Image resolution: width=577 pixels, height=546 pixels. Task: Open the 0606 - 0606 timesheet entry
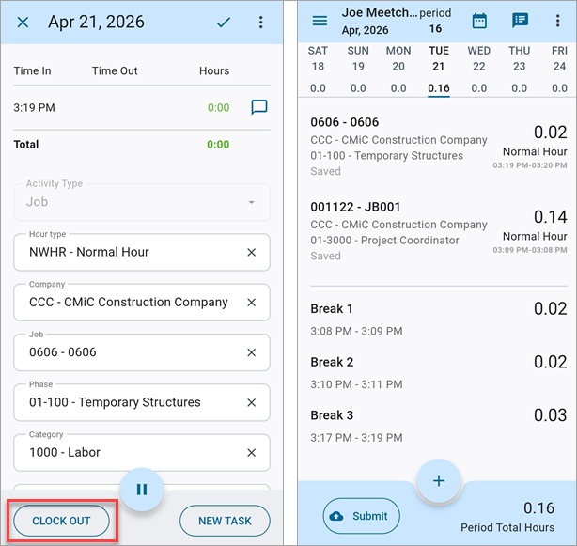coord(439,146)
